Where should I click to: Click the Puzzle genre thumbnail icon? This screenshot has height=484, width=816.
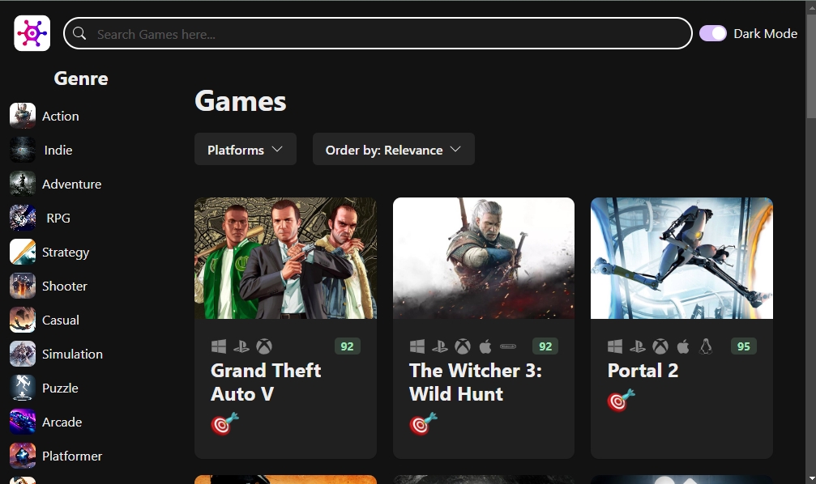(x=23, y=388)
